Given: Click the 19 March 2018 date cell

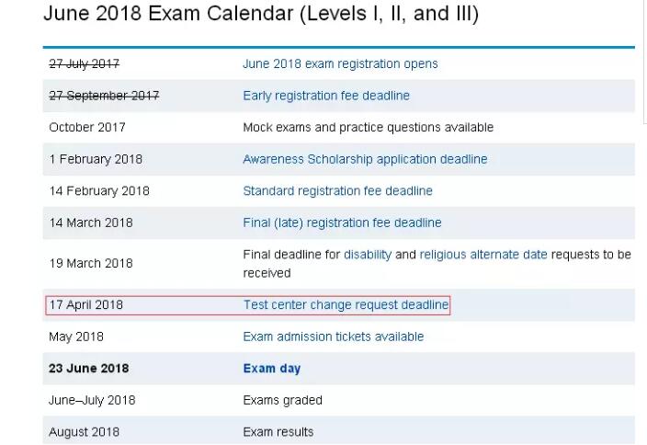Looking at the screenshot, I should point(91,263).
